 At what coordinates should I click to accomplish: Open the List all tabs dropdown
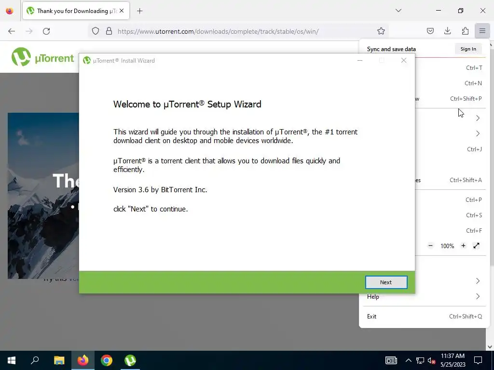398,11
